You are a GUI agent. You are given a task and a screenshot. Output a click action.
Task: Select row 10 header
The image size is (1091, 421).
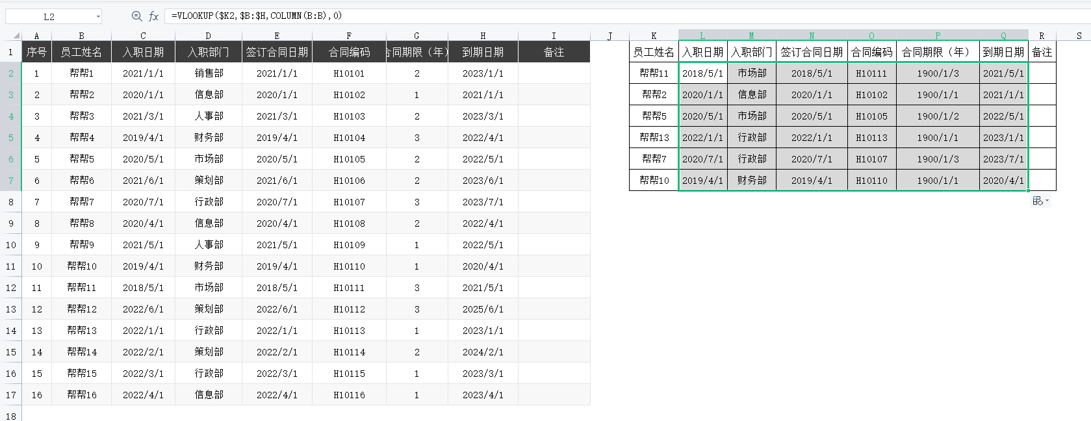(x=11, y=245)
